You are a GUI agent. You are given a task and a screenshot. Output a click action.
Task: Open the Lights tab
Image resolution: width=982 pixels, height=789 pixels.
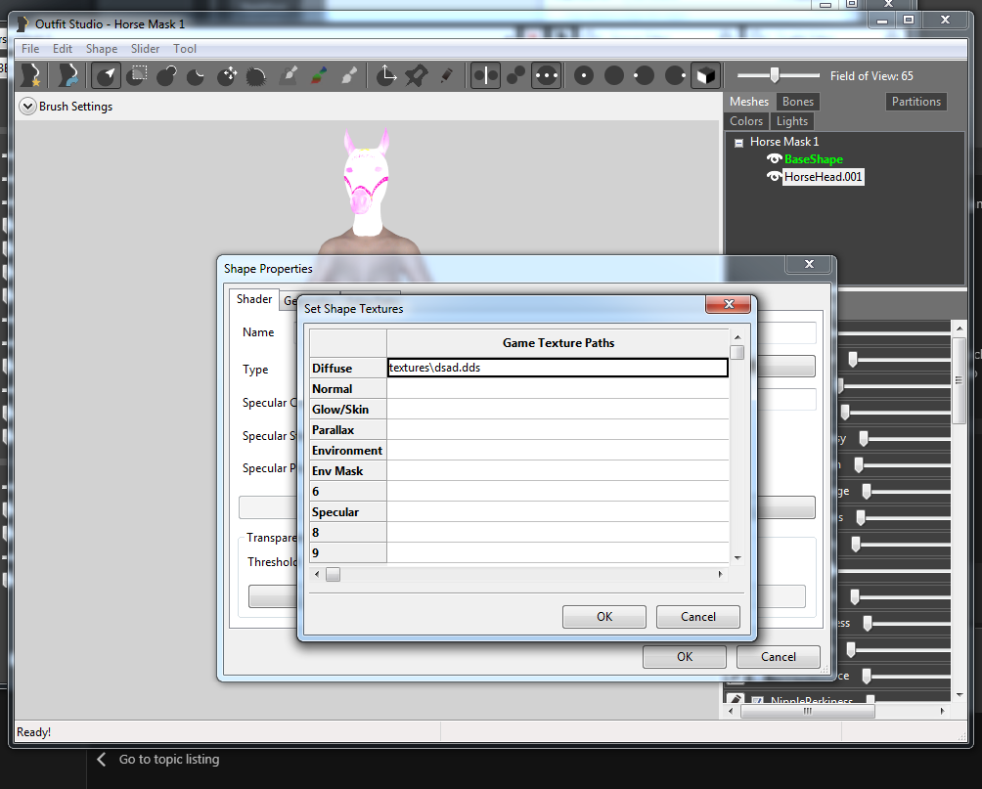point(792,121)
